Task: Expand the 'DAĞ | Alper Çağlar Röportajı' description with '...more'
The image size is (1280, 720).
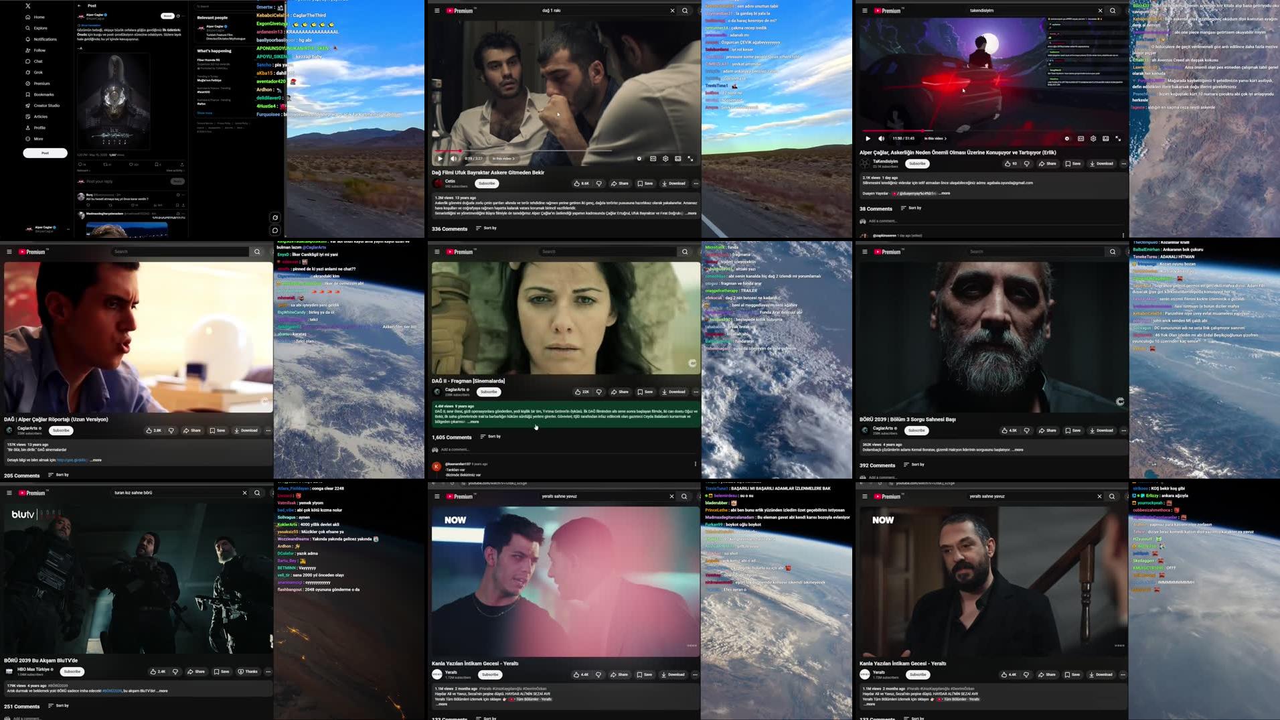Action: [x=96, y=460]
